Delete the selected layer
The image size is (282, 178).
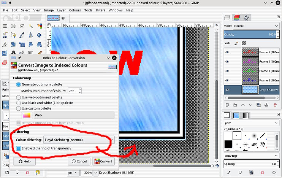tap(275, 105)
